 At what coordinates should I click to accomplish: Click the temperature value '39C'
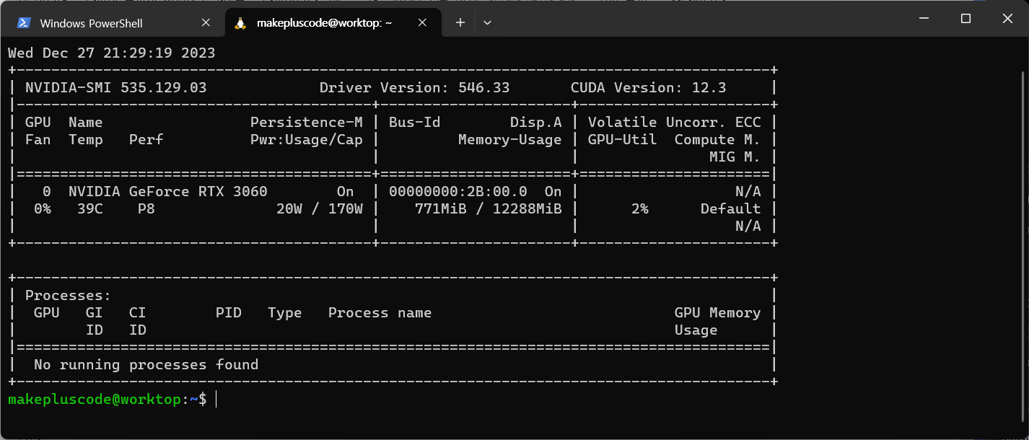point(89,209)
